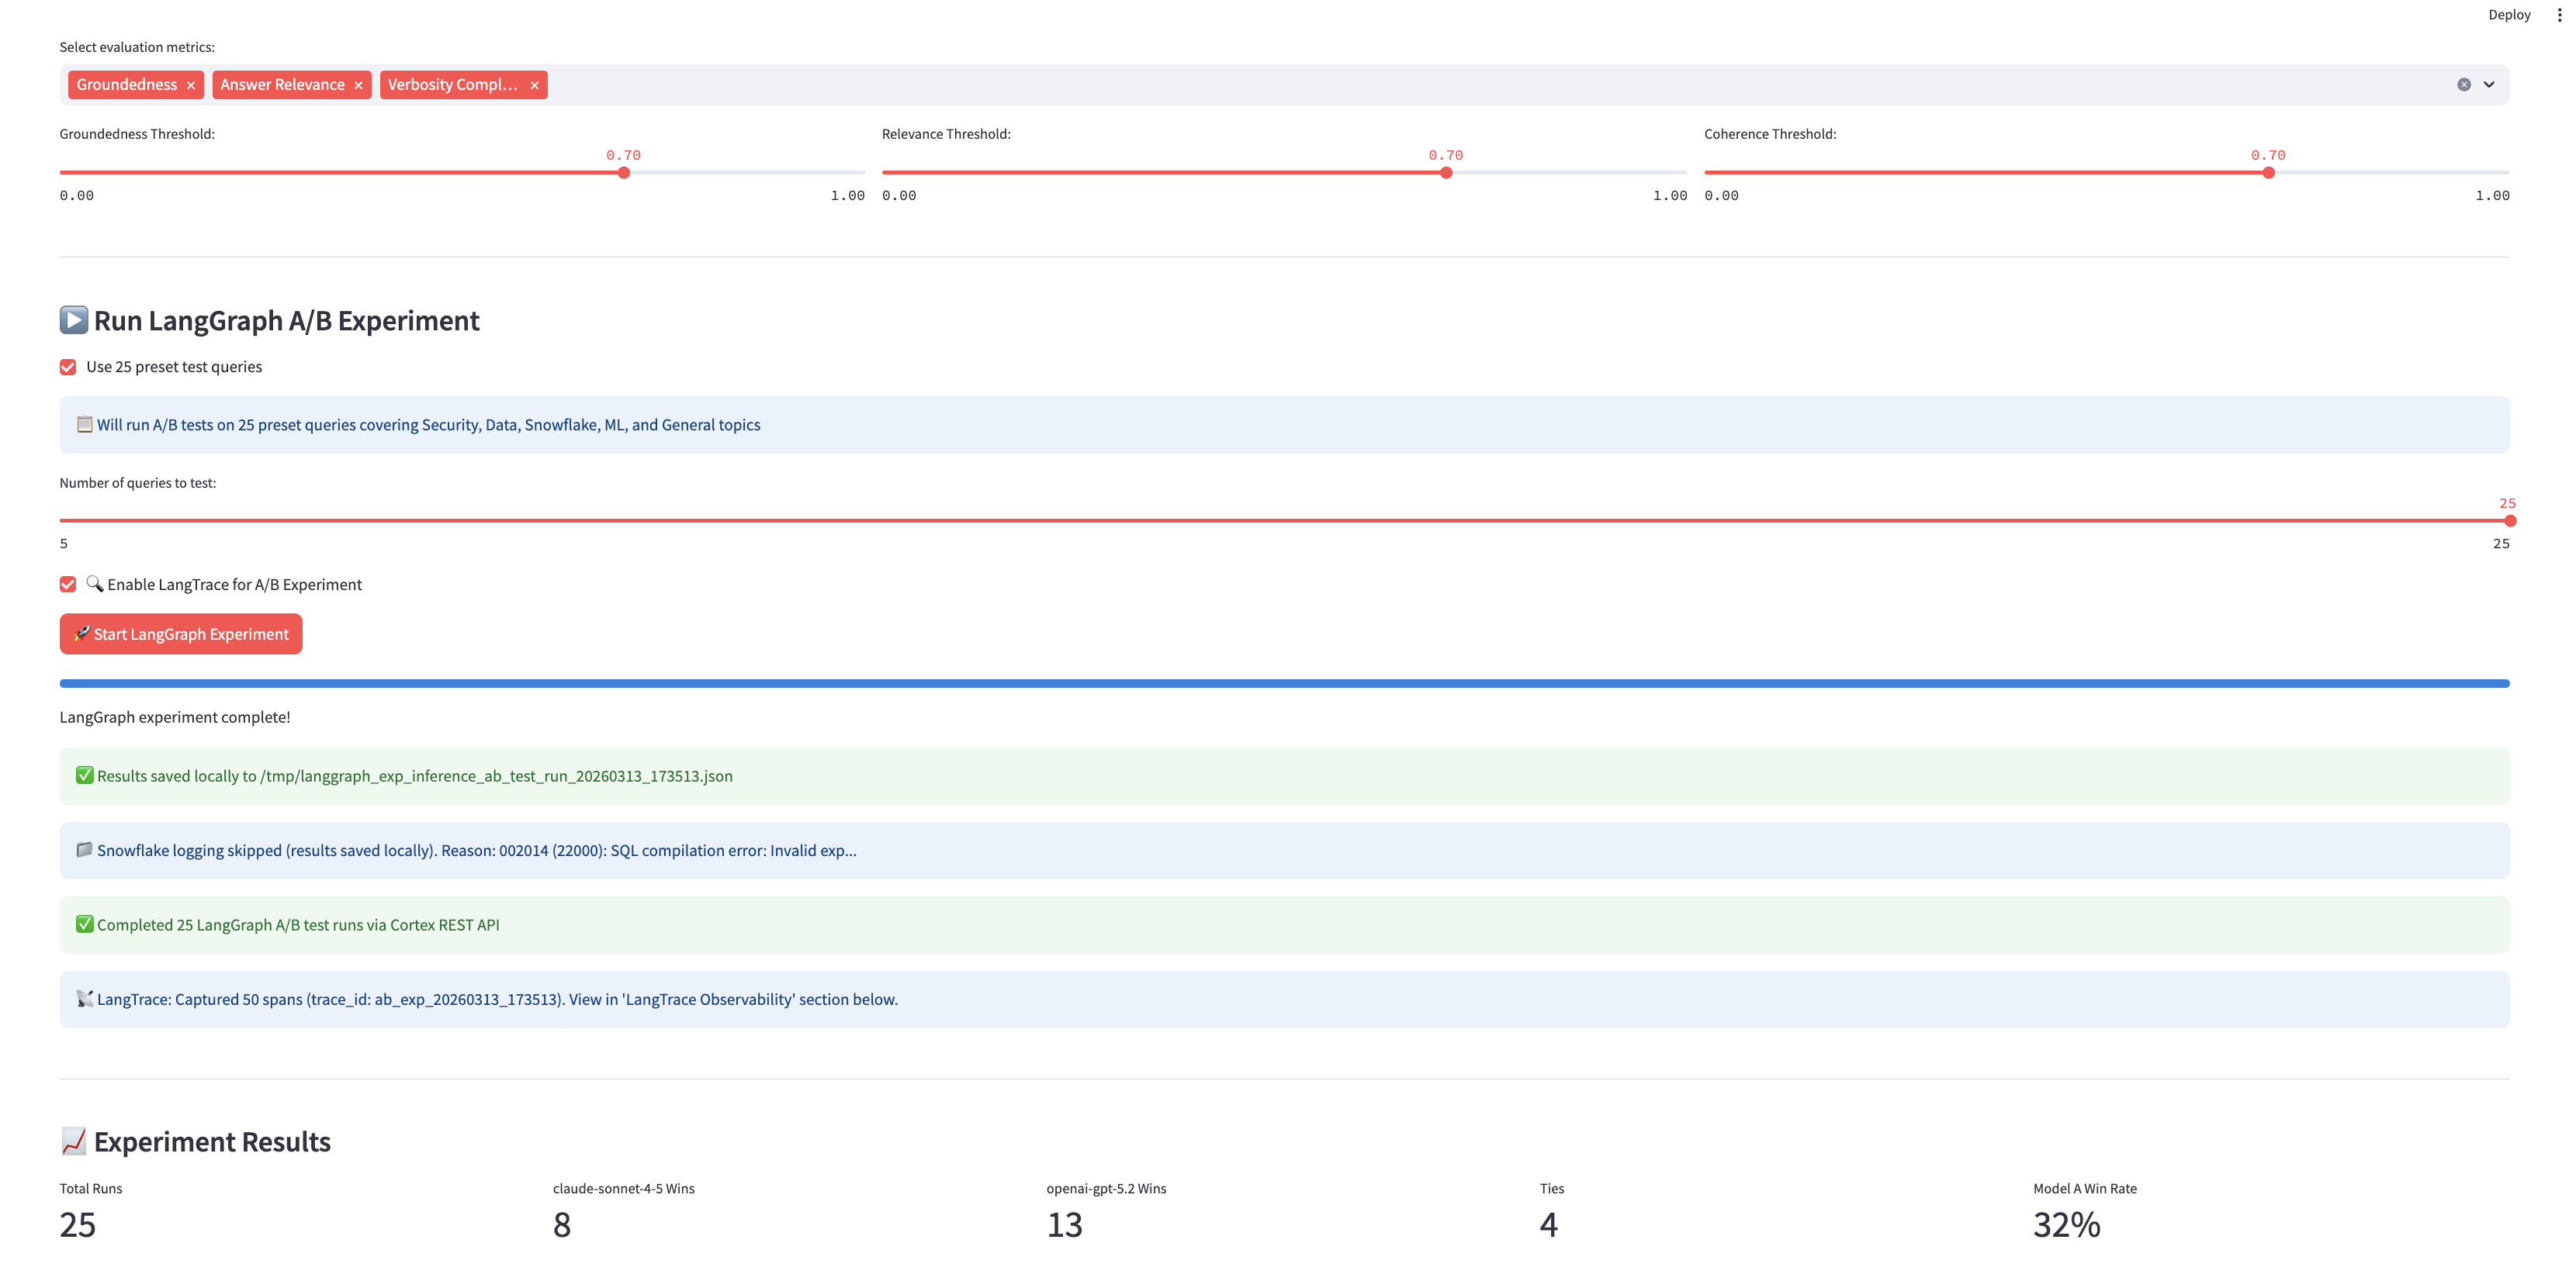This screenshot has height=1281, width=2576.
Task: Expand the evaluation metrics dropdown
Action: (2489, 85)
